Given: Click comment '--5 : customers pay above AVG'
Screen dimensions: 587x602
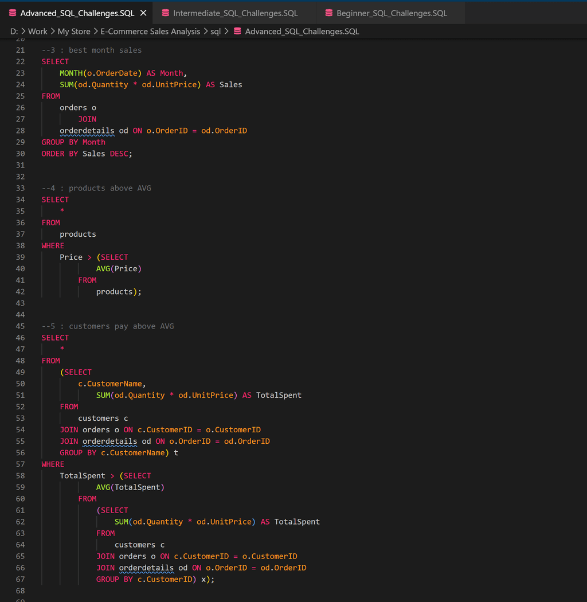Looking at the screenshot, I should tap(108, 326).
